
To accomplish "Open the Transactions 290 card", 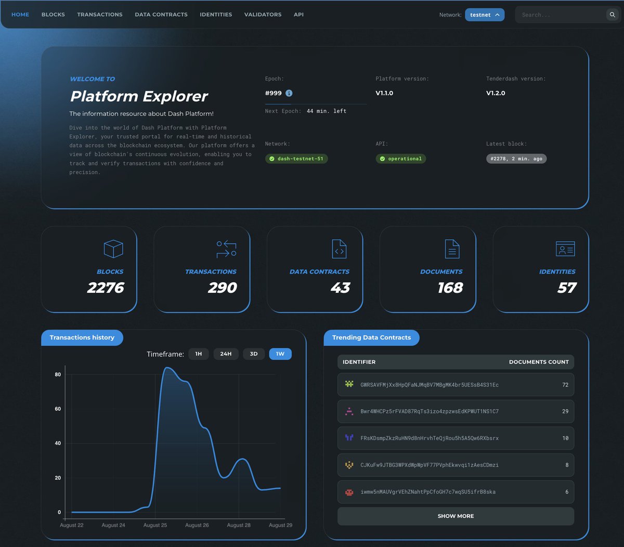I will coord(202,269).
